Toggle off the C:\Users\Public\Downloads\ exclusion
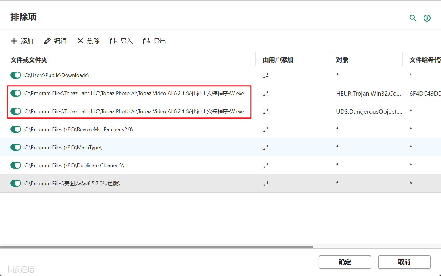441x276 pixels. [16, 75]
